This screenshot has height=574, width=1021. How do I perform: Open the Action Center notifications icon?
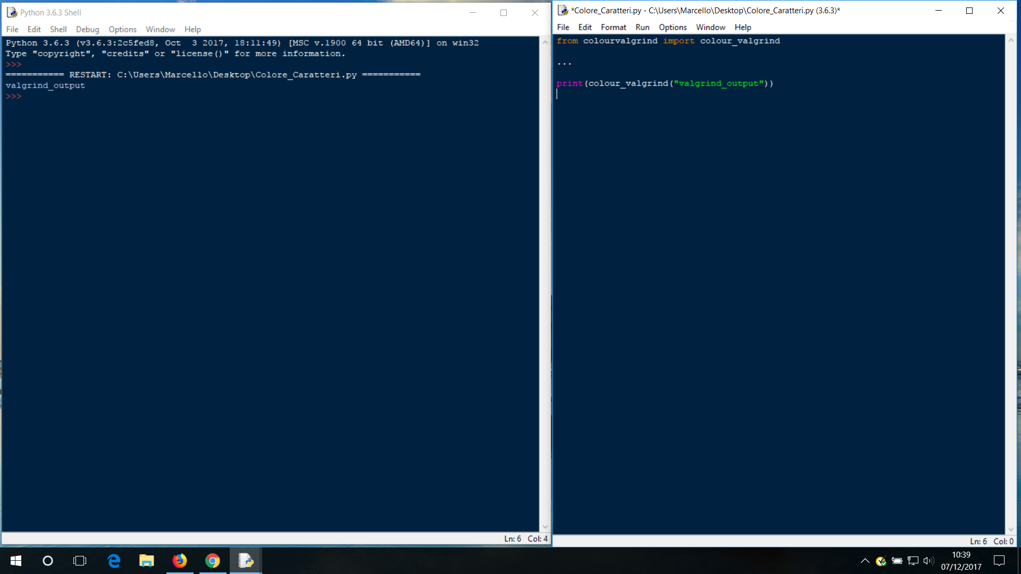[x=999, y=561]
